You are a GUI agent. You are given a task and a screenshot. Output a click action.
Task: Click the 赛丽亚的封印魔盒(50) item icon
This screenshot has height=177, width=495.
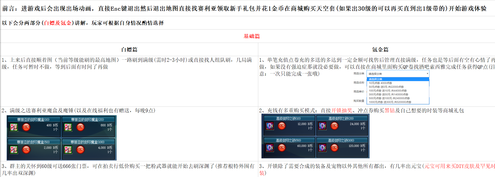point(14,150)
